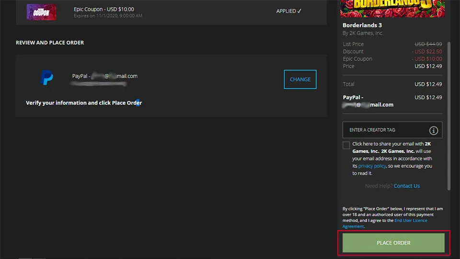Check the share email with 2K Games box
The image size is (460, 259).
[x=346, y=145]
